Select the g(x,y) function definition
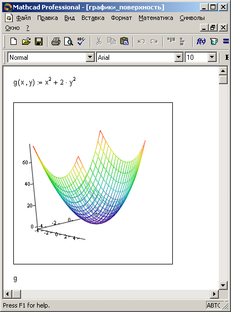This screenshot has width=231, height=312. click(x=44, y=81)
